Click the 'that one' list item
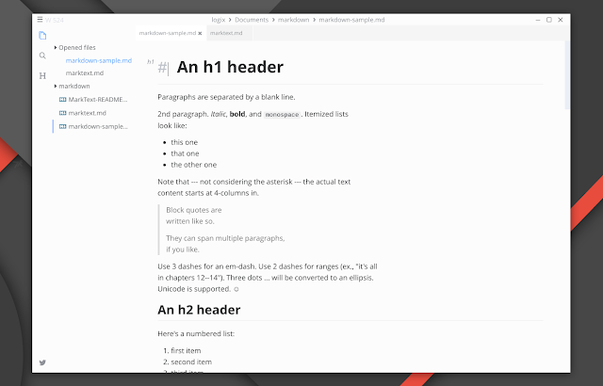Screen dimensions: 603x386 185,153
